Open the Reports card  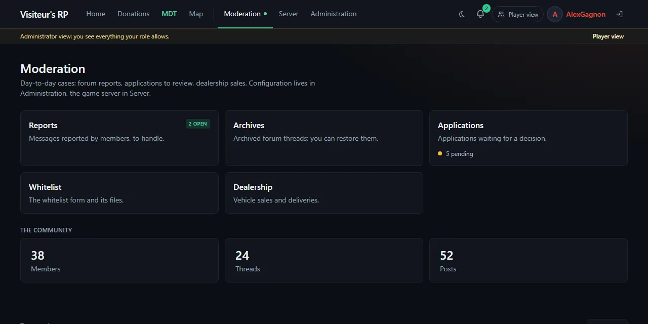[x=119, y=138]
